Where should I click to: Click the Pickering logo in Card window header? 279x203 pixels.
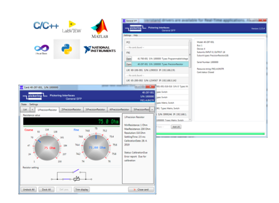tap(35, 96)
